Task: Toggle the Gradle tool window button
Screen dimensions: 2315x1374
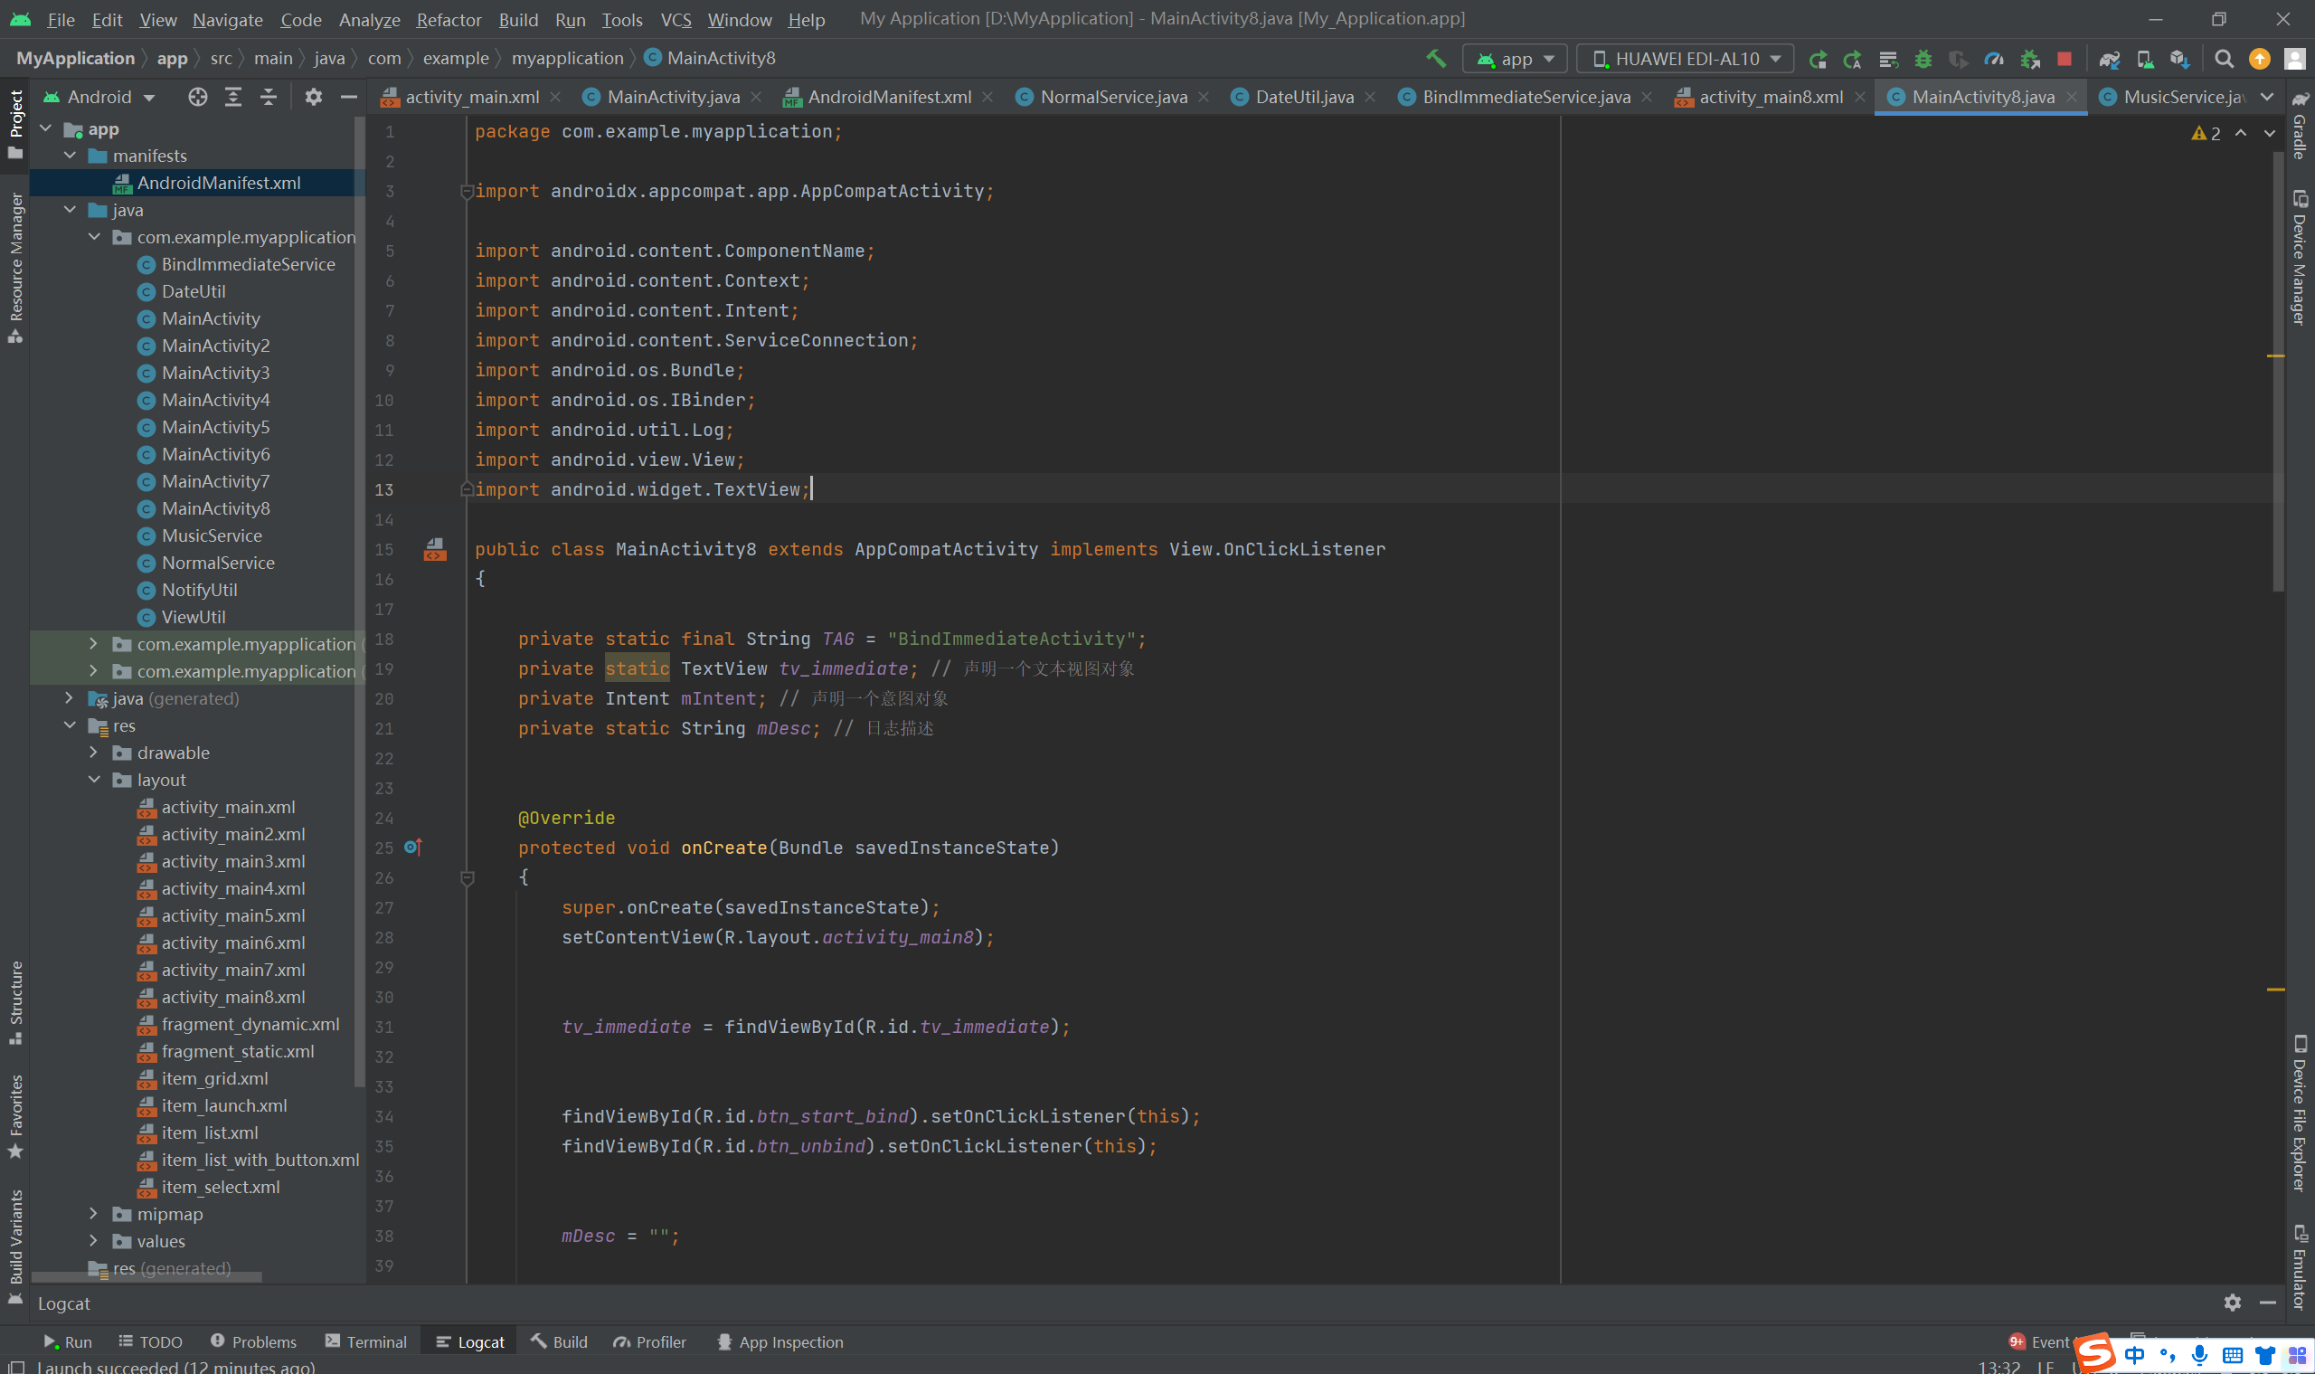Action: [x=2300, y=126]
